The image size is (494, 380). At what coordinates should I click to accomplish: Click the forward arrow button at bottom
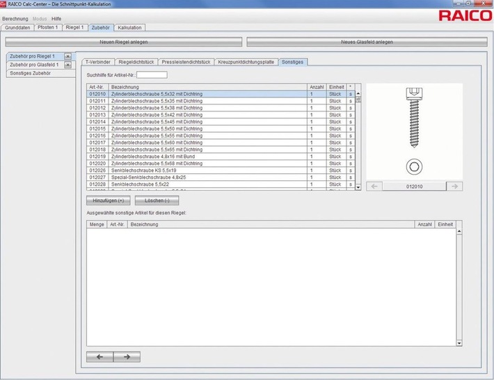(127, 357)
